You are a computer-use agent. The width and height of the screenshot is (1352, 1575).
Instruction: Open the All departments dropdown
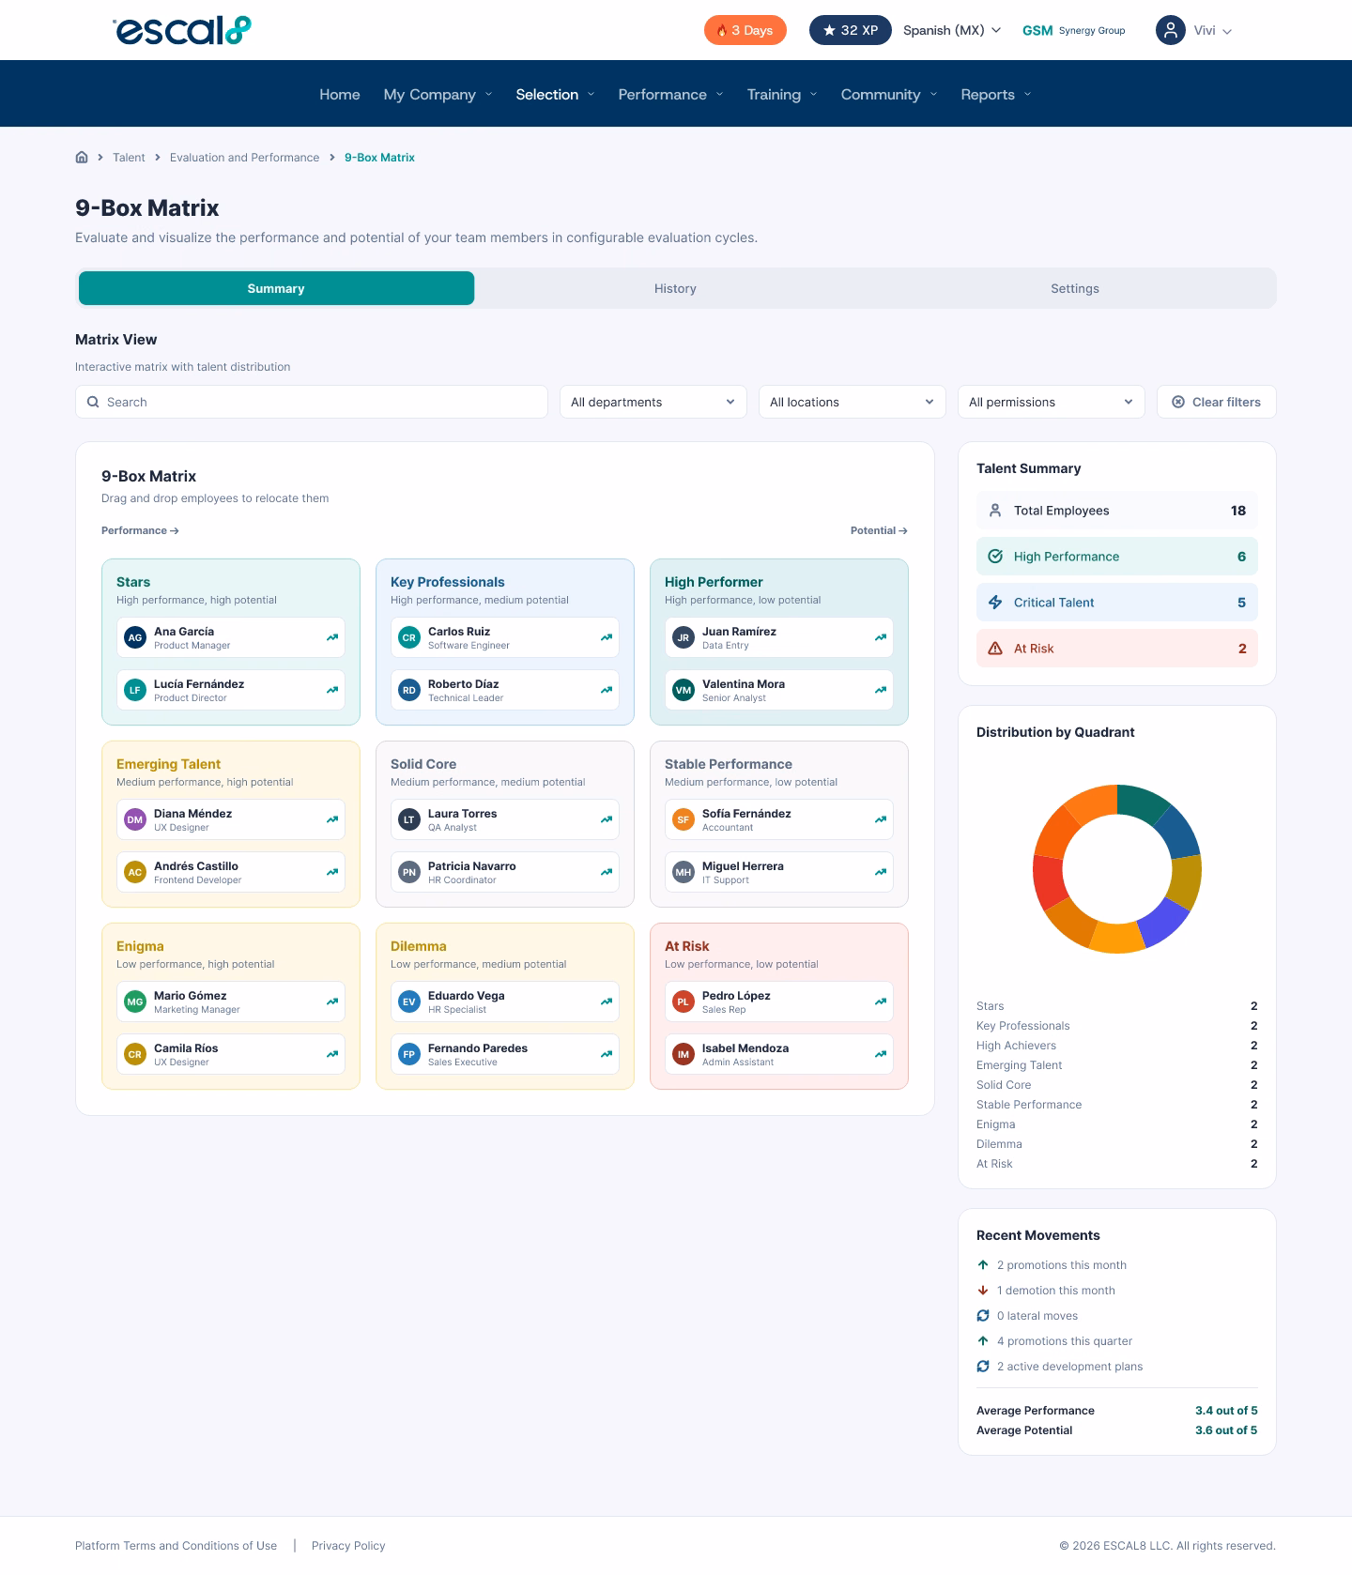point(653,402)
